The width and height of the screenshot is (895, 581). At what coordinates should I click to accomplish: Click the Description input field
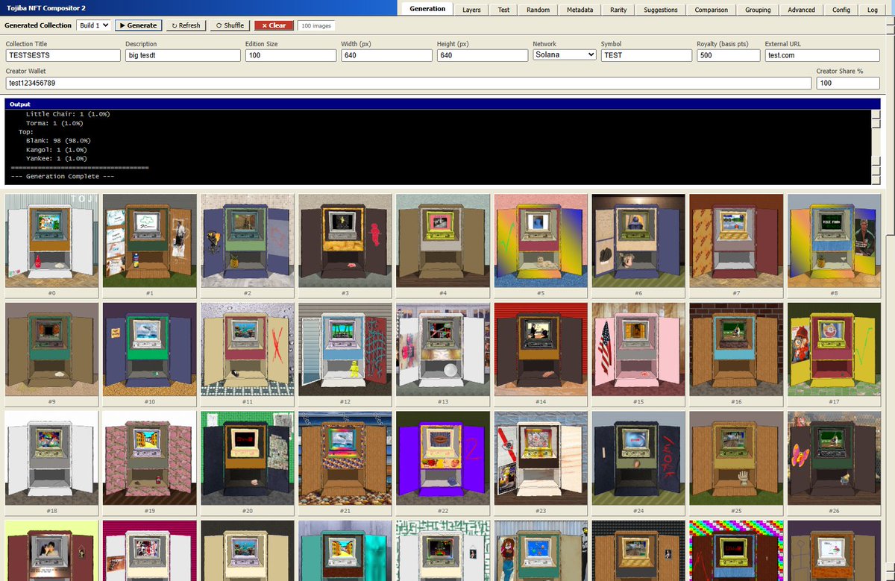point(183,55)
